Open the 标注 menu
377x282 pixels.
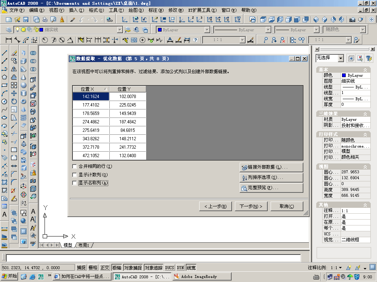point(156,10)
